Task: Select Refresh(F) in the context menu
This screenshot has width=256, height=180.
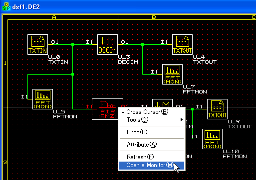Action: click(x=152, y=157)
